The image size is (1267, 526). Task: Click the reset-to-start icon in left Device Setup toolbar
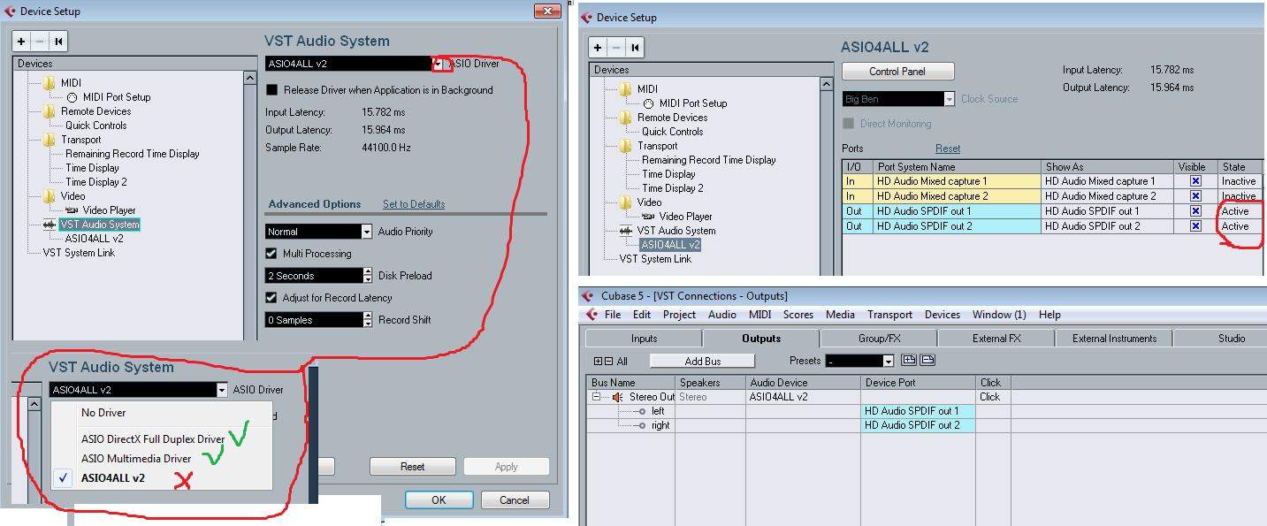(x=58, y=41)
